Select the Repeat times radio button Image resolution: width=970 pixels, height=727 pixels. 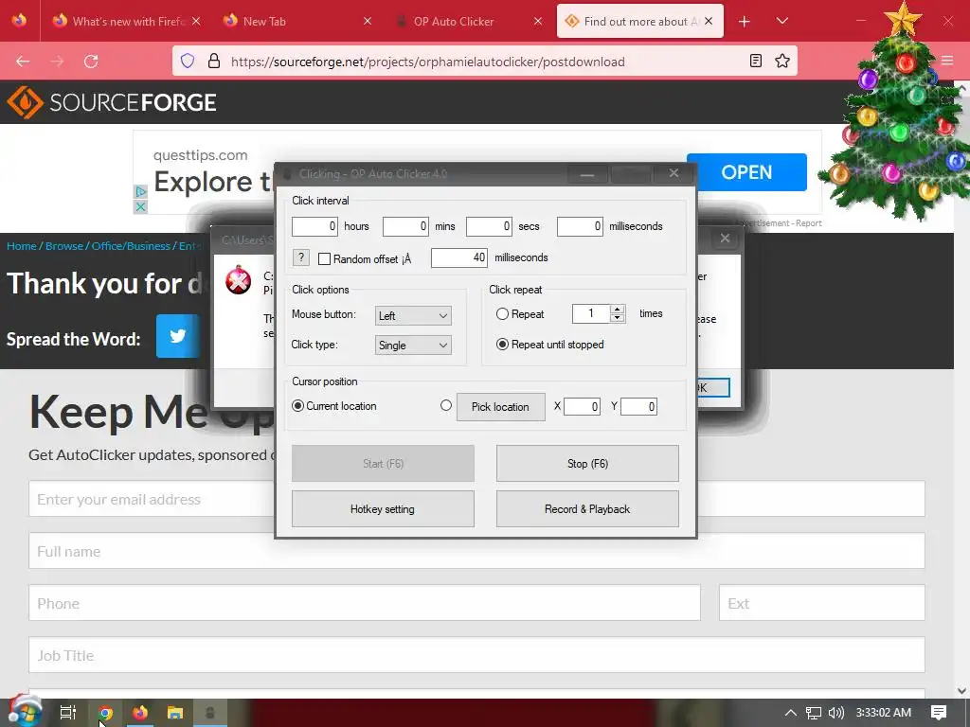click(502, 314)
